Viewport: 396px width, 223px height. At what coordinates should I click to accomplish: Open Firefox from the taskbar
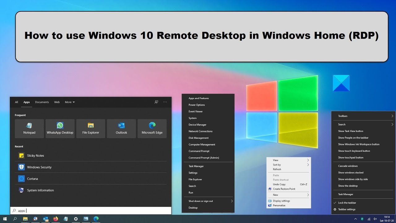pyautogui.click(x=55, y=219)
